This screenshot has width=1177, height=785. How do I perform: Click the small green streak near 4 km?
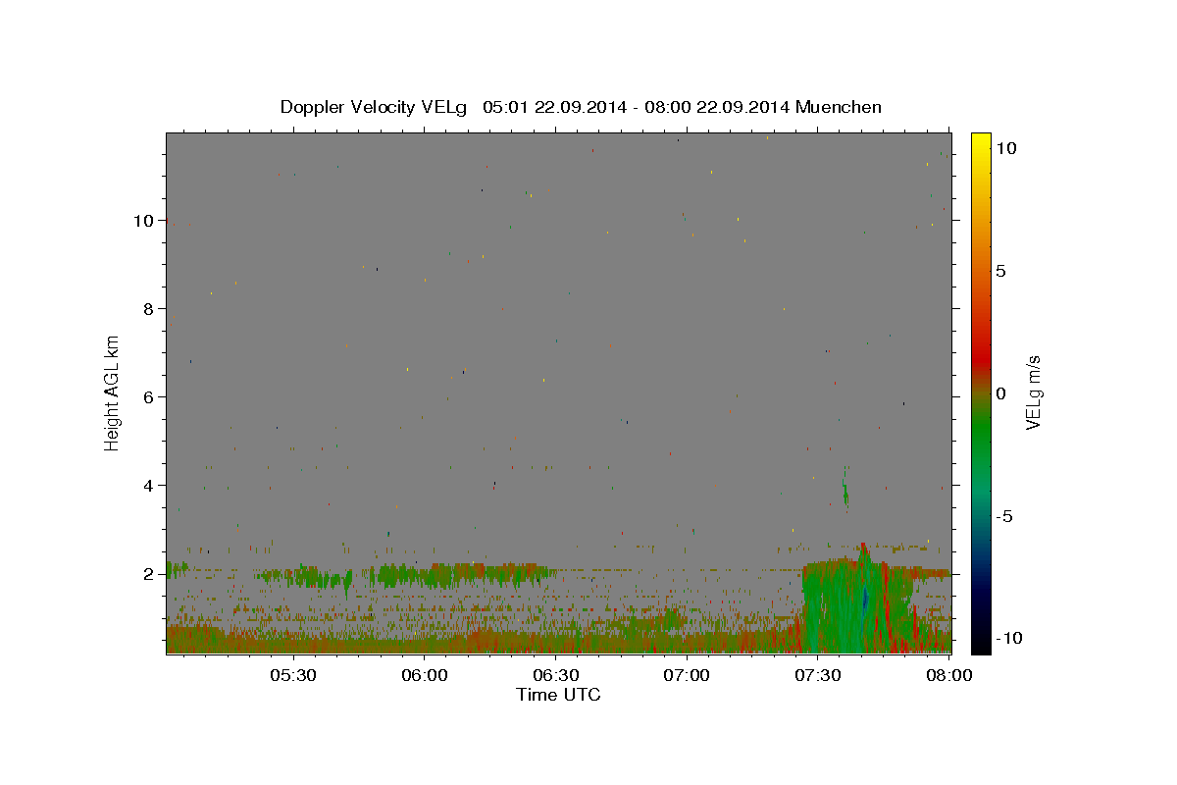(844, 491)
